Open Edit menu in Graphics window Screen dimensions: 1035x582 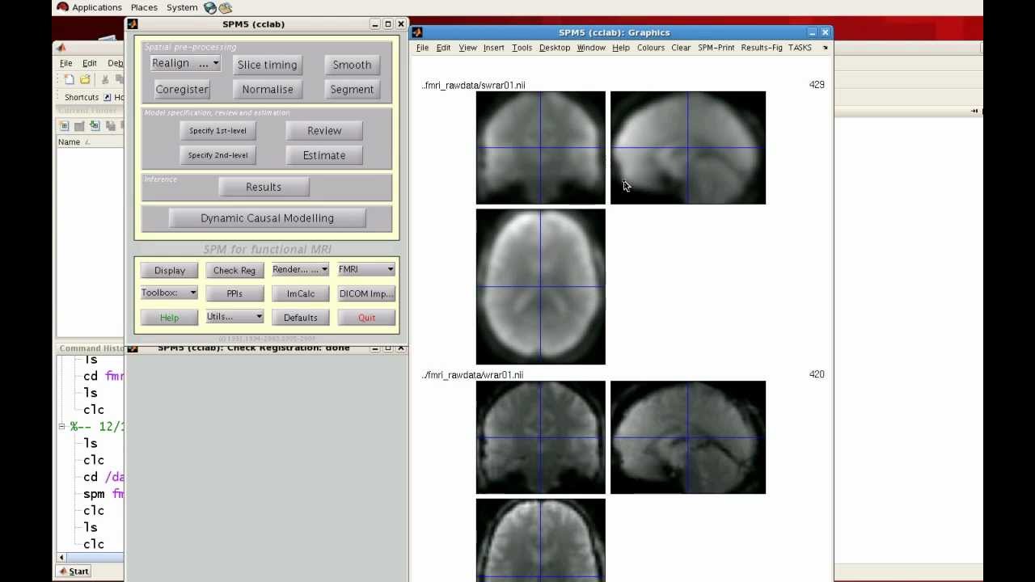(443, 48)
